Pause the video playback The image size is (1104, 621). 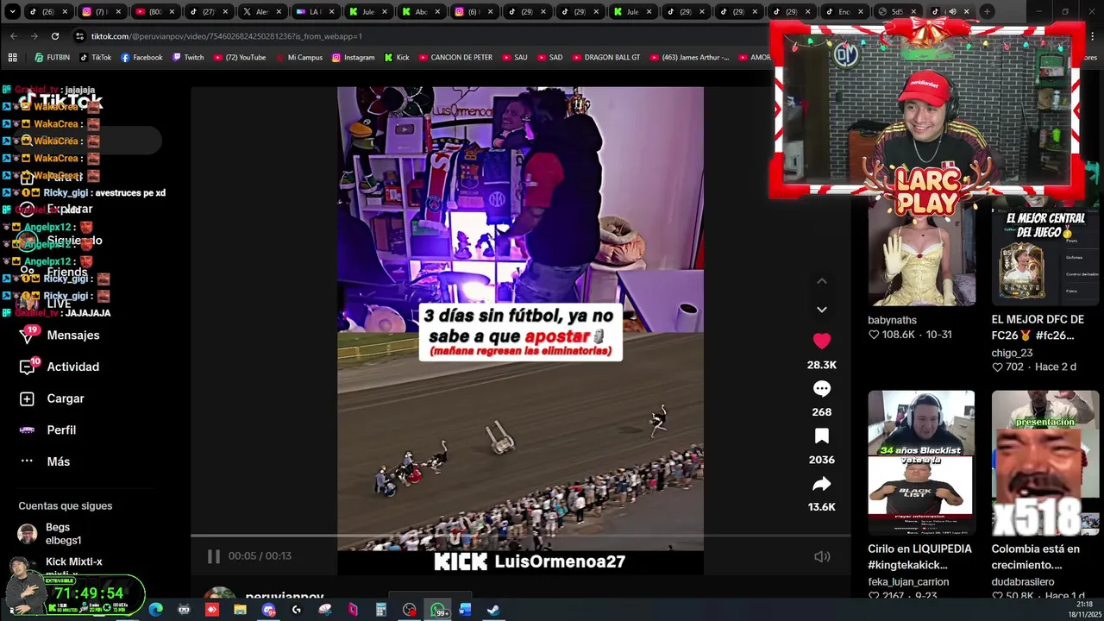(x=213, y=556)
